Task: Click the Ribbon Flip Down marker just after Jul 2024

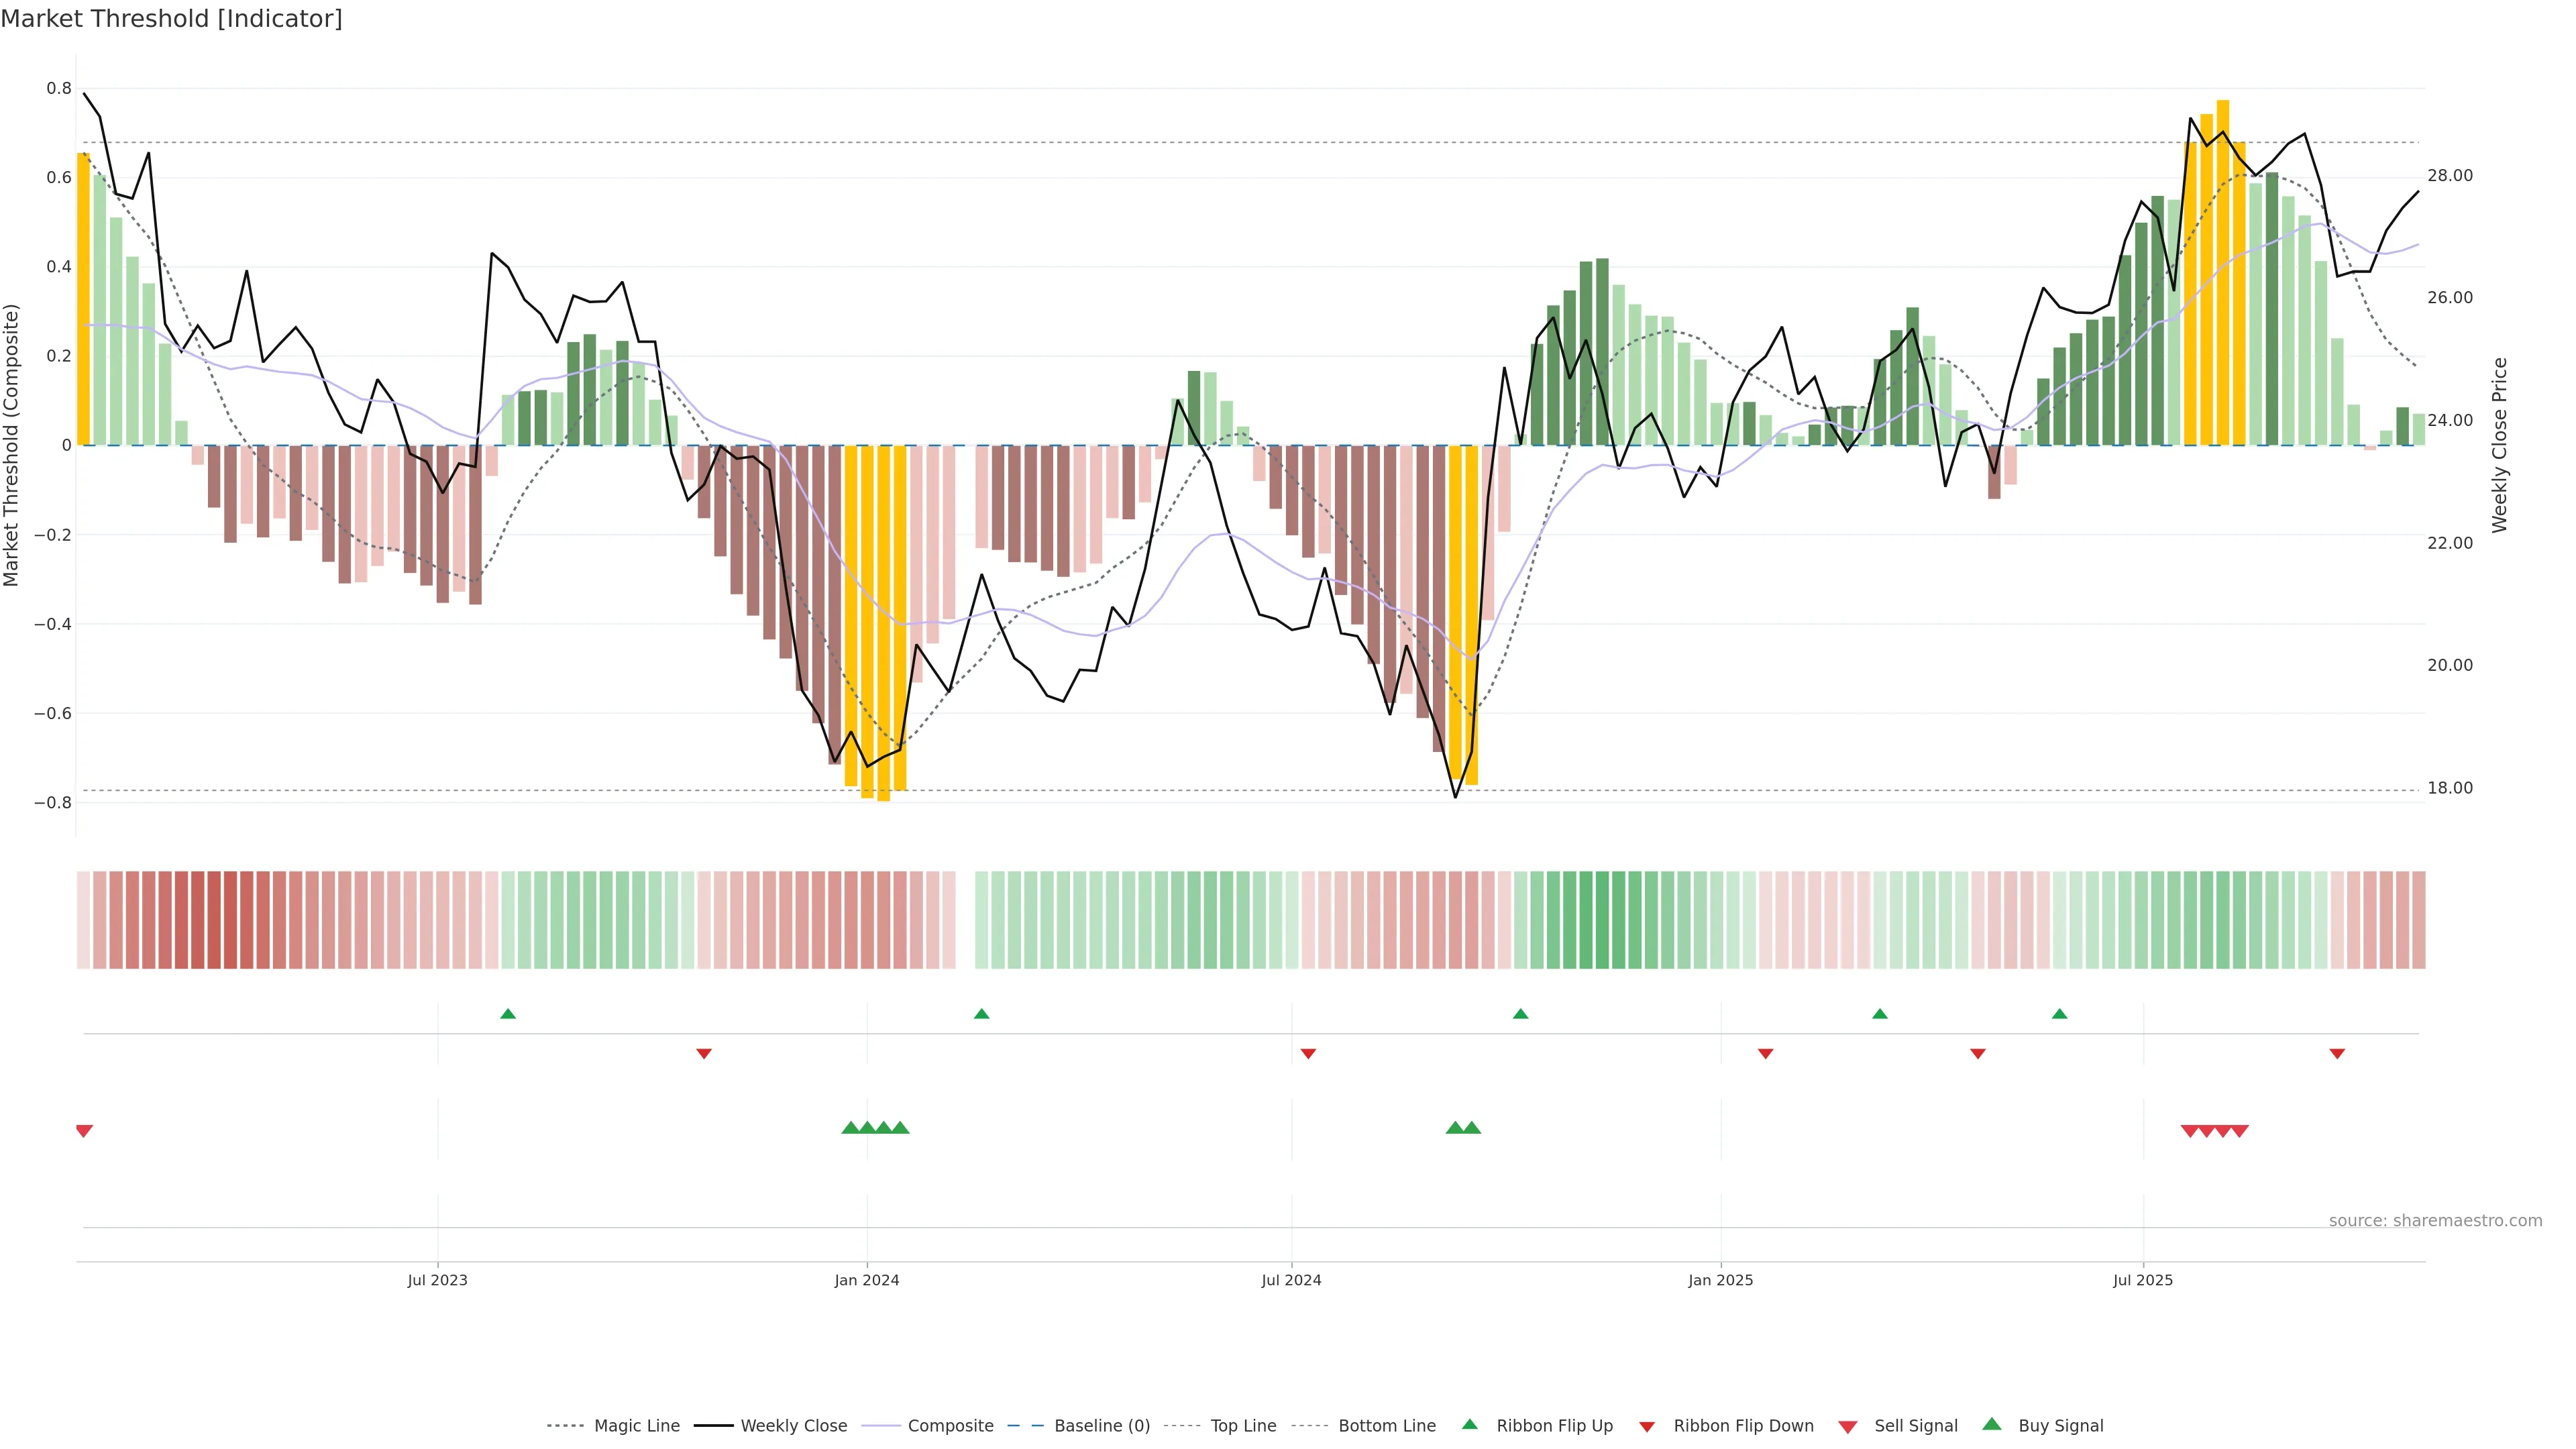Action: [1308, 1054]
